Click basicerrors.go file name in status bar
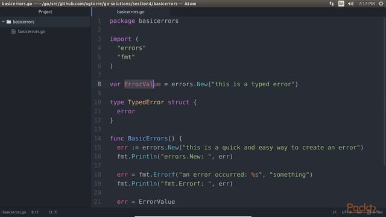386x217 pixels. tap(14, 212)
